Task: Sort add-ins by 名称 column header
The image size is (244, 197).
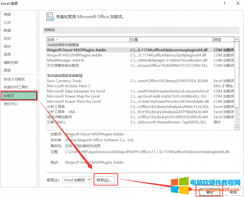Action: (88, 39)
